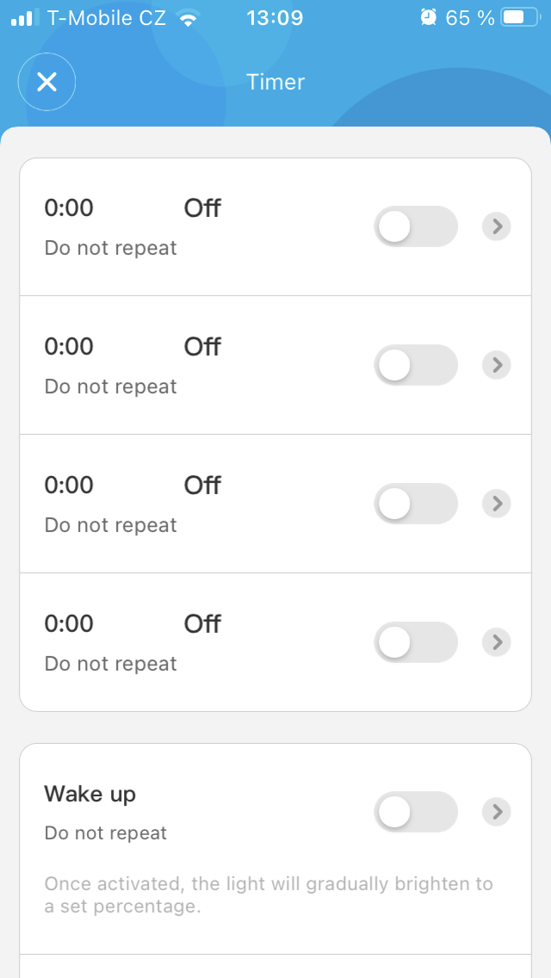The height and width of the screenshot is (978, 551).
Task: Tap the alarm clock status bar icon
Action: 428,17
